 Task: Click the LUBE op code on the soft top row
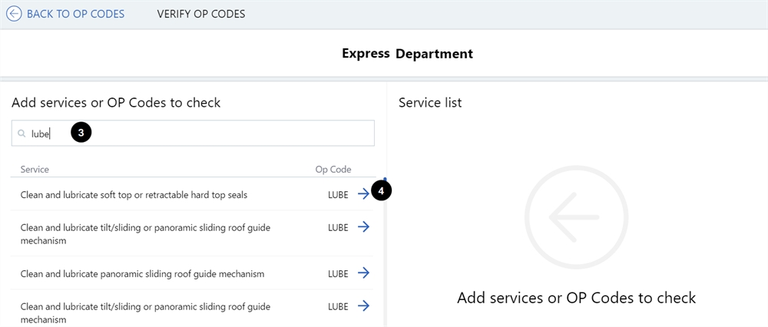pyautogui.click(x=338, y=195)
